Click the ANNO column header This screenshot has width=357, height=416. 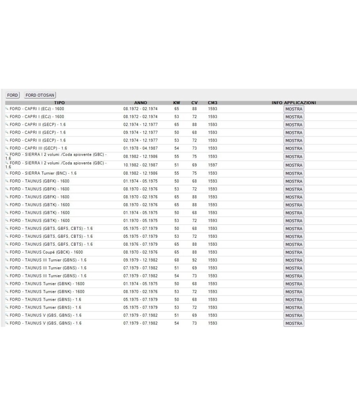tap(140, 103)
